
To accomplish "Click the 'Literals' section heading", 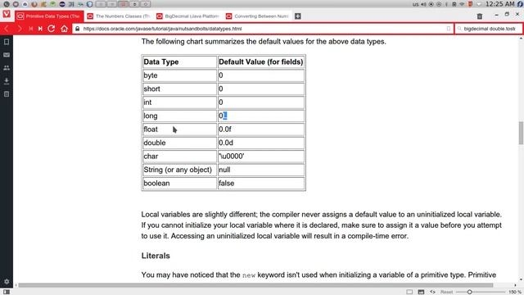I will 156,256.
